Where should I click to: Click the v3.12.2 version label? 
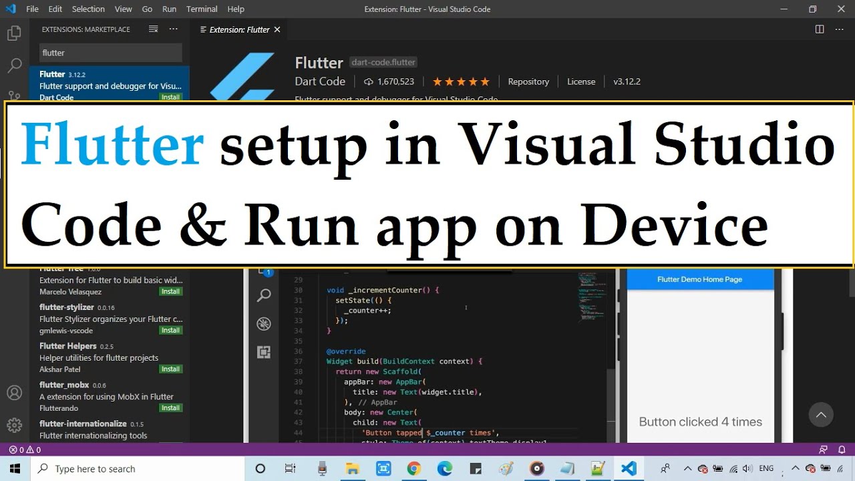tap(627, 82)
